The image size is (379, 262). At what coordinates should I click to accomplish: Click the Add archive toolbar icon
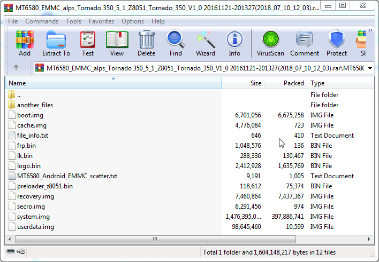pyautogui.click(x=25, y=44)
